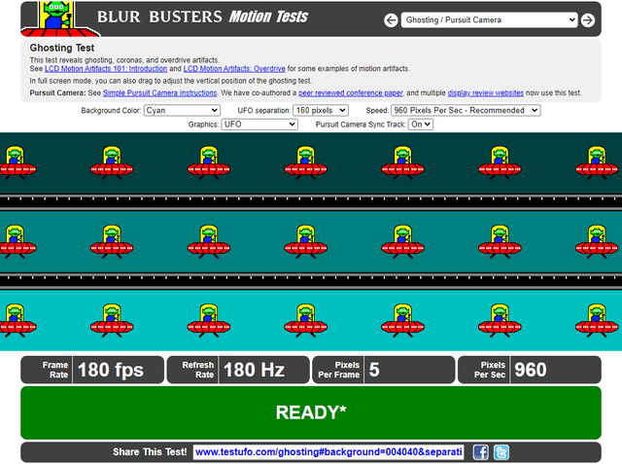Go to next test with right arrow

point(587,20)
